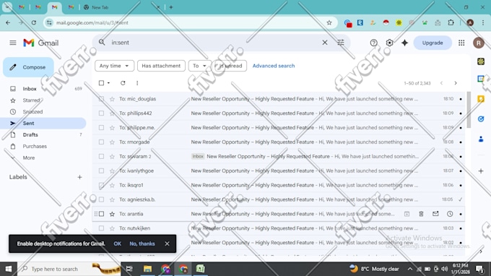Tick checkbox for rmorgade email

tap(101, 142)
